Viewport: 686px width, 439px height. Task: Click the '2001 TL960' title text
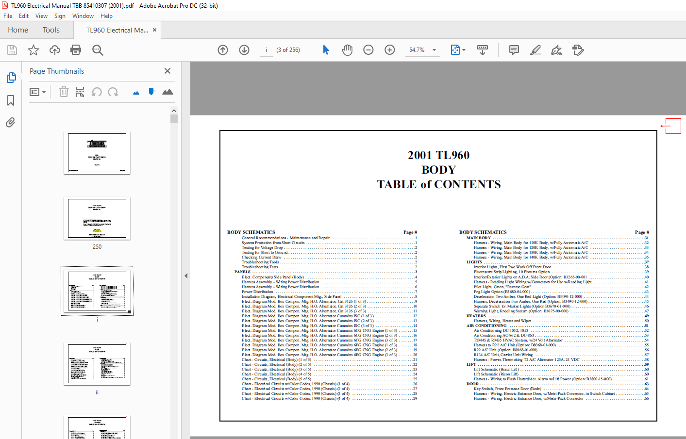438,155
